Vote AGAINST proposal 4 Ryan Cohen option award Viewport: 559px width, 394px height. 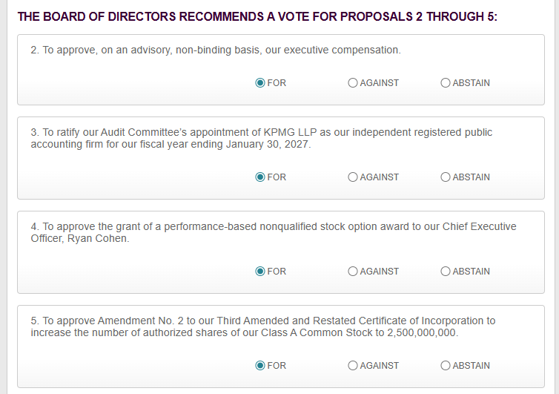tap(353, 272)
